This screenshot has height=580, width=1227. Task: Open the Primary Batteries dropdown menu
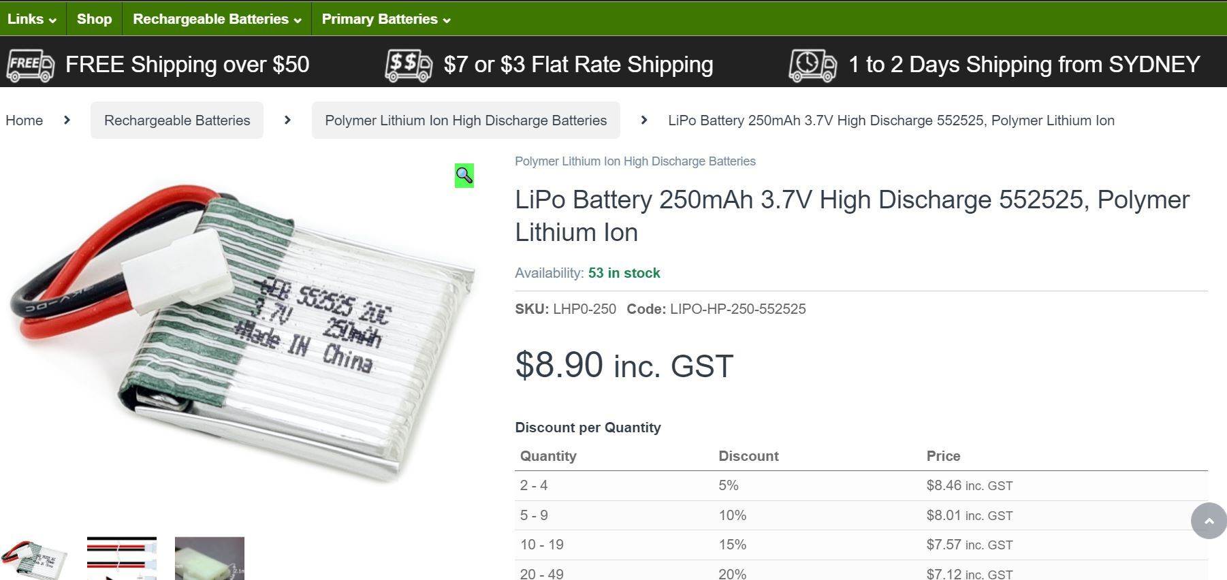[386, 19]
